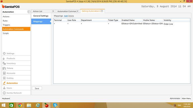
Task: Click the network tray icon
Action: pos(175,105)
